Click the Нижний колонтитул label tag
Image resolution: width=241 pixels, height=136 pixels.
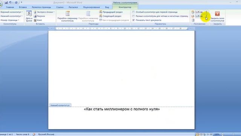(60, 105)
